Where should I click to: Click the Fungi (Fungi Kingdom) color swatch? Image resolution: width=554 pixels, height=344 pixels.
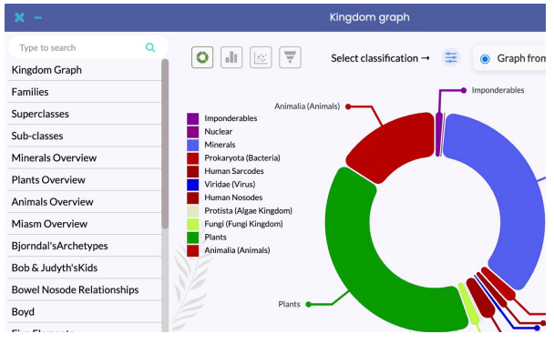pyautogui.click(x=193, y=225)
